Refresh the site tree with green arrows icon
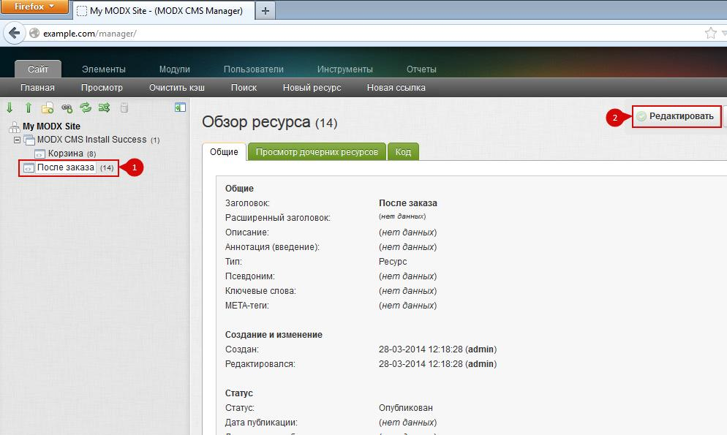The width and height of the screenshot is (727, 435). [x=86, y=107]
